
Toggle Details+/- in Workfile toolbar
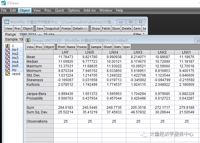[80, 28]
